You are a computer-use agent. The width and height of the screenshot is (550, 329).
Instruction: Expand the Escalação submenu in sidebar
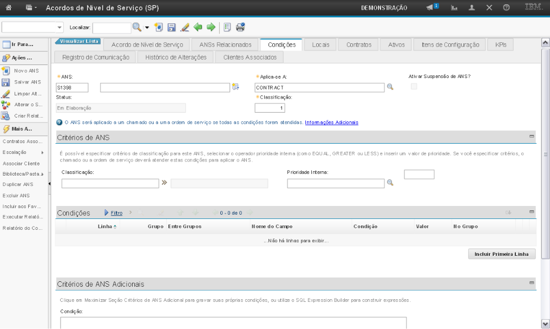(x=42, y=152)
